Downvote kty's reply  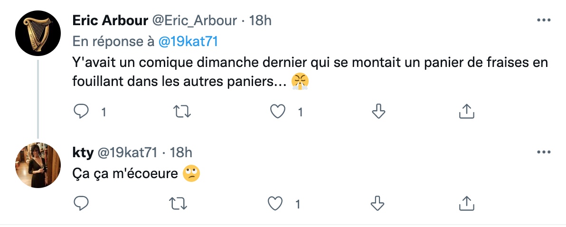[377, 204]
